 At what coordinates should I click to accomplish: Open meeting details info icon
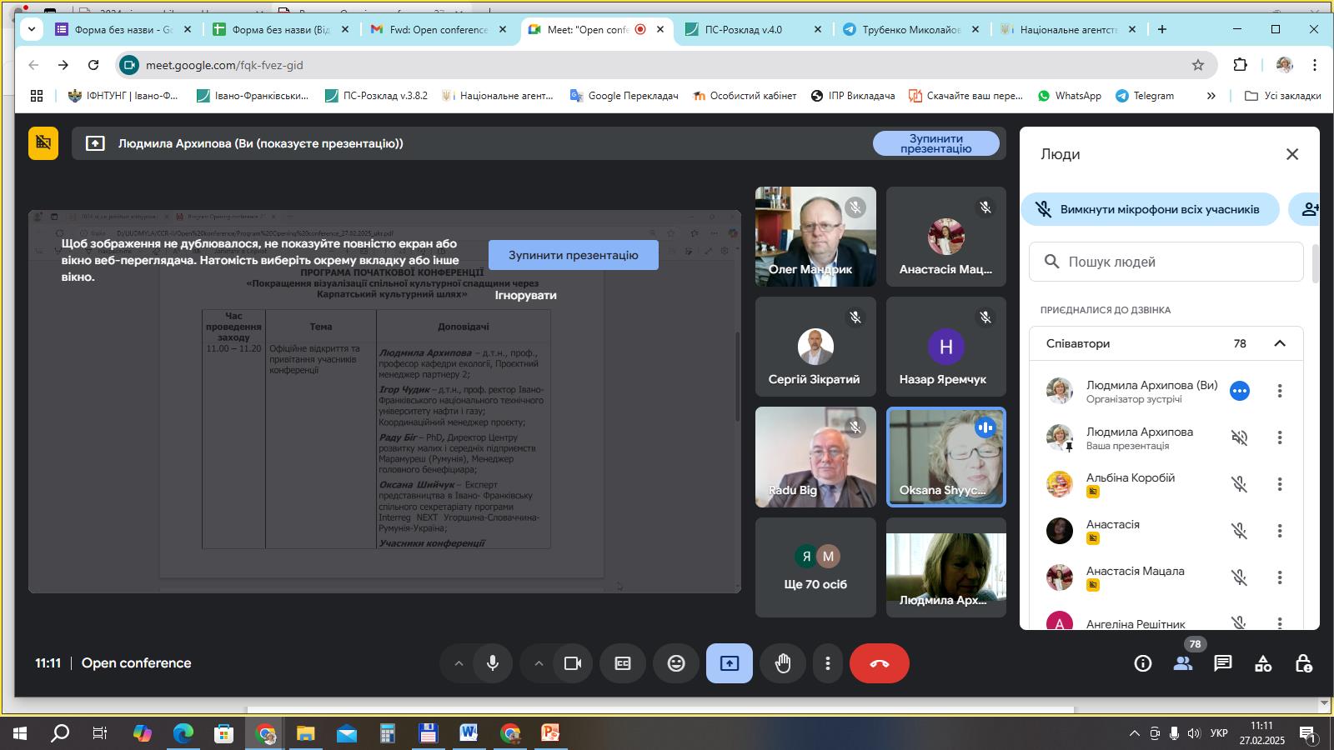coord(1143,663)
